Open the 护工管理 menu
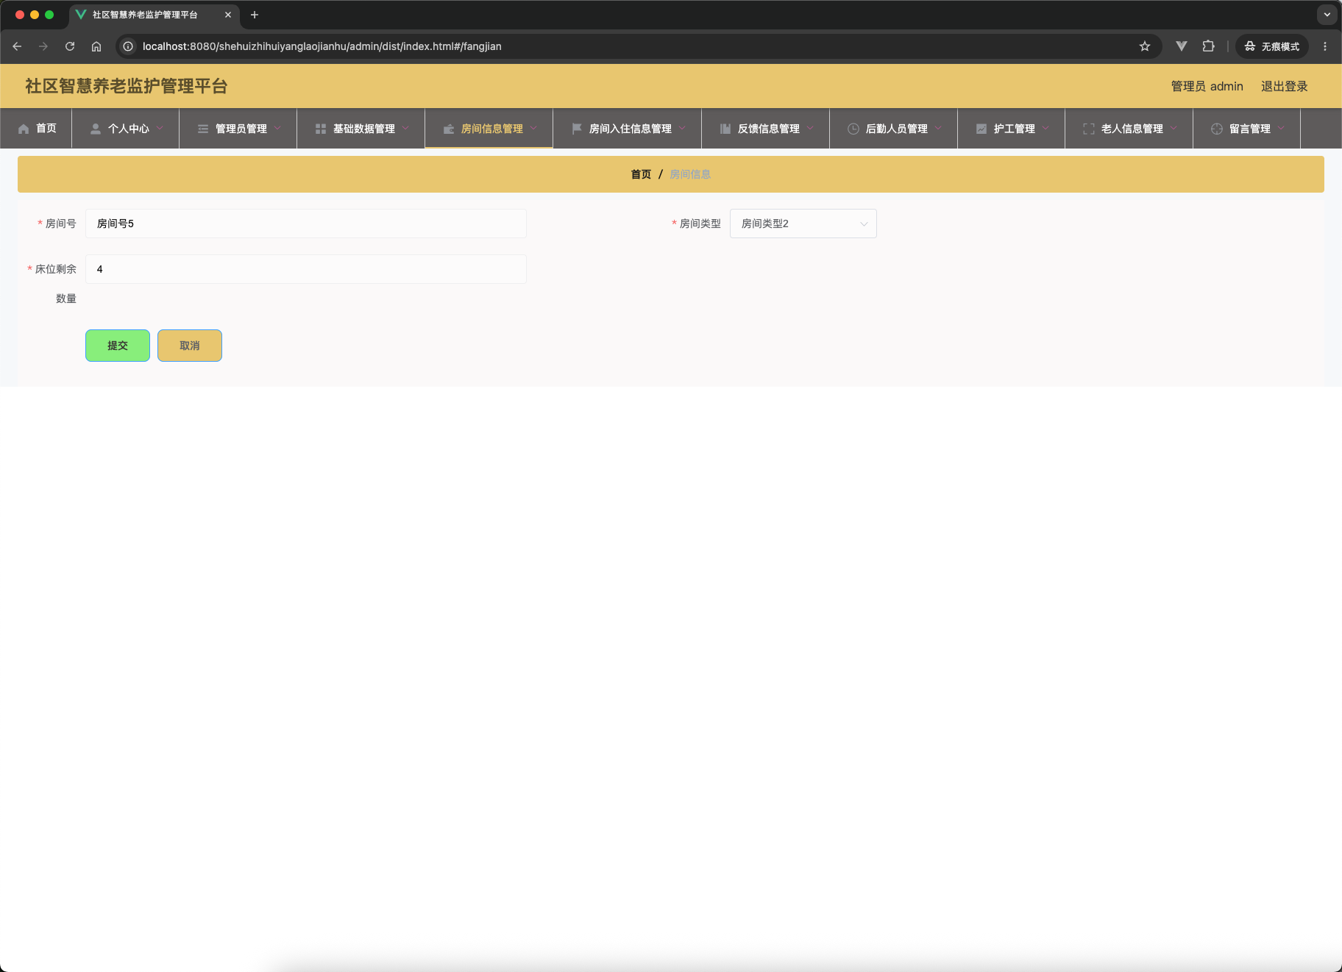This screenshot has height=972, width=1342. pyautogui.click(x=1012, y=129)
